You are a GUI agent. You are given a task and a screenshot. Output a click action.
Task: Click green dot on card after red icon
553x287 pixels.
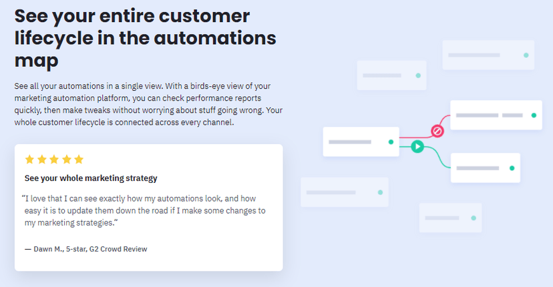click(534, 115)
